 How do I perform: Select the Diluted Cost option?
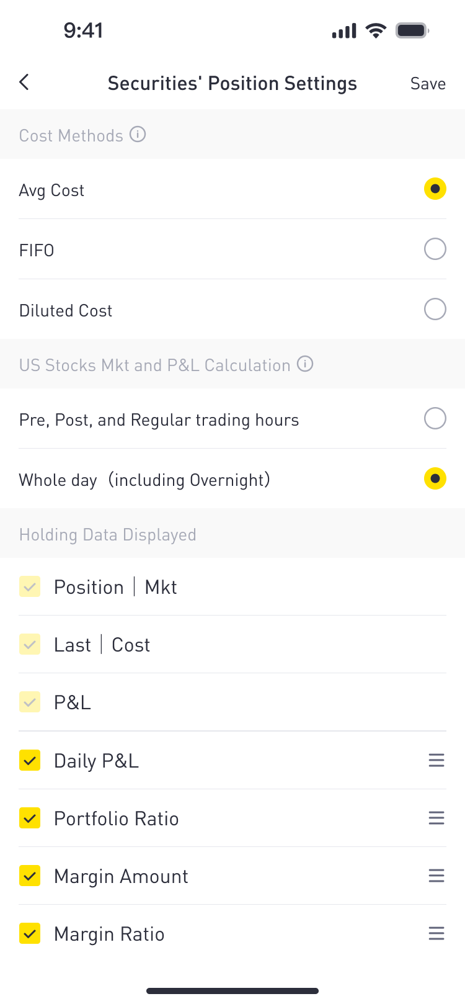click(x=435, y=309)
